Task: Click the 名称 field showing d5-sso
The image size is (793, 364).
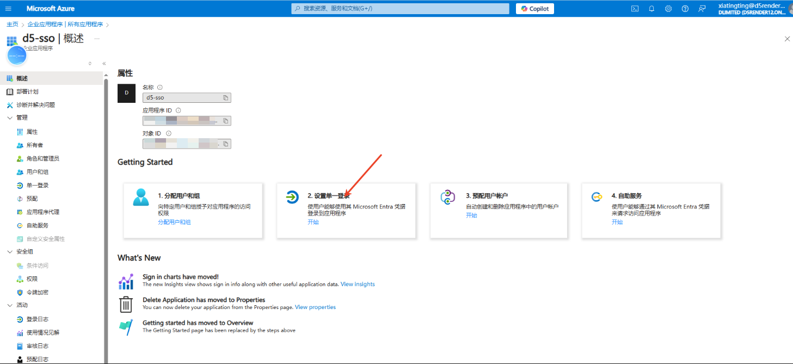Action: click(x=187, y=98)
